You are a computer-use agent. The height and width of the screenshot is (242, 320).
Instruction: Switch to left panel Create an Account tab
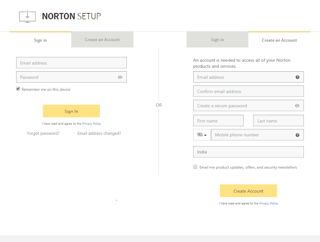click(x=102, y=40)
